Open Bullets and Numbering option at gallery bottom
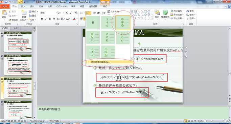Viewport: 231px width, 124px height. (110, 62)
